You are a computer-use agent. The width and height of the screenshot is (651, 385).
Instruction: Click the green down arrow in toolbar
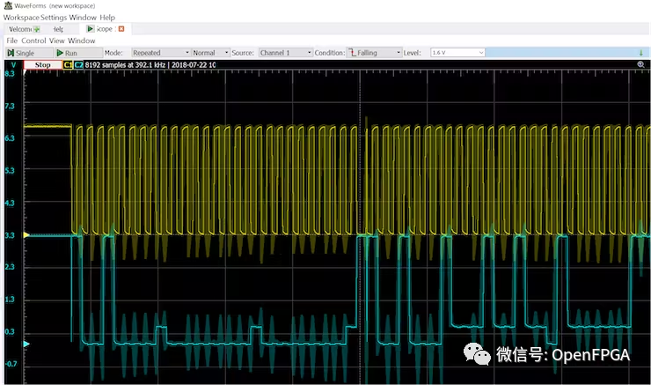click(640, 53)
